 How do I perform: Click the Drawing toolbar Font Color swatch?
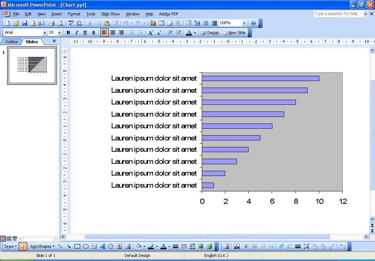click(163, 246)
